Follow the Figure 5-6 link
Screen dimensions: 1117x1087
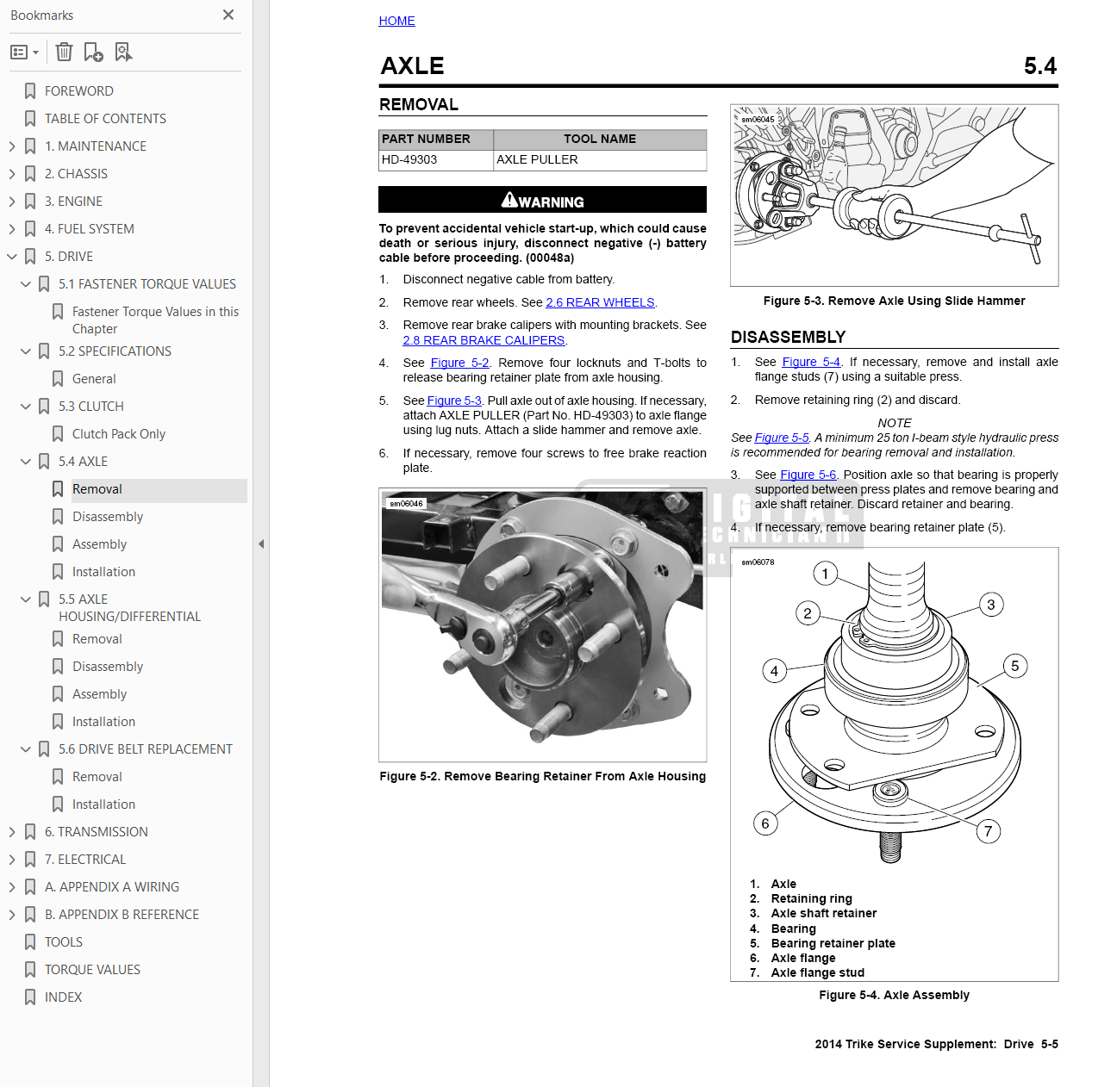tap(808, 475)
